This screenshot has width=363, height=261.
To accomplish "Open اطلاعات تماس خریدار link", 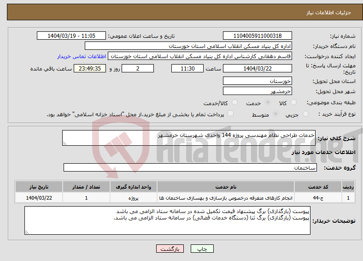I will pyautogui.click(x=82, y=56).
